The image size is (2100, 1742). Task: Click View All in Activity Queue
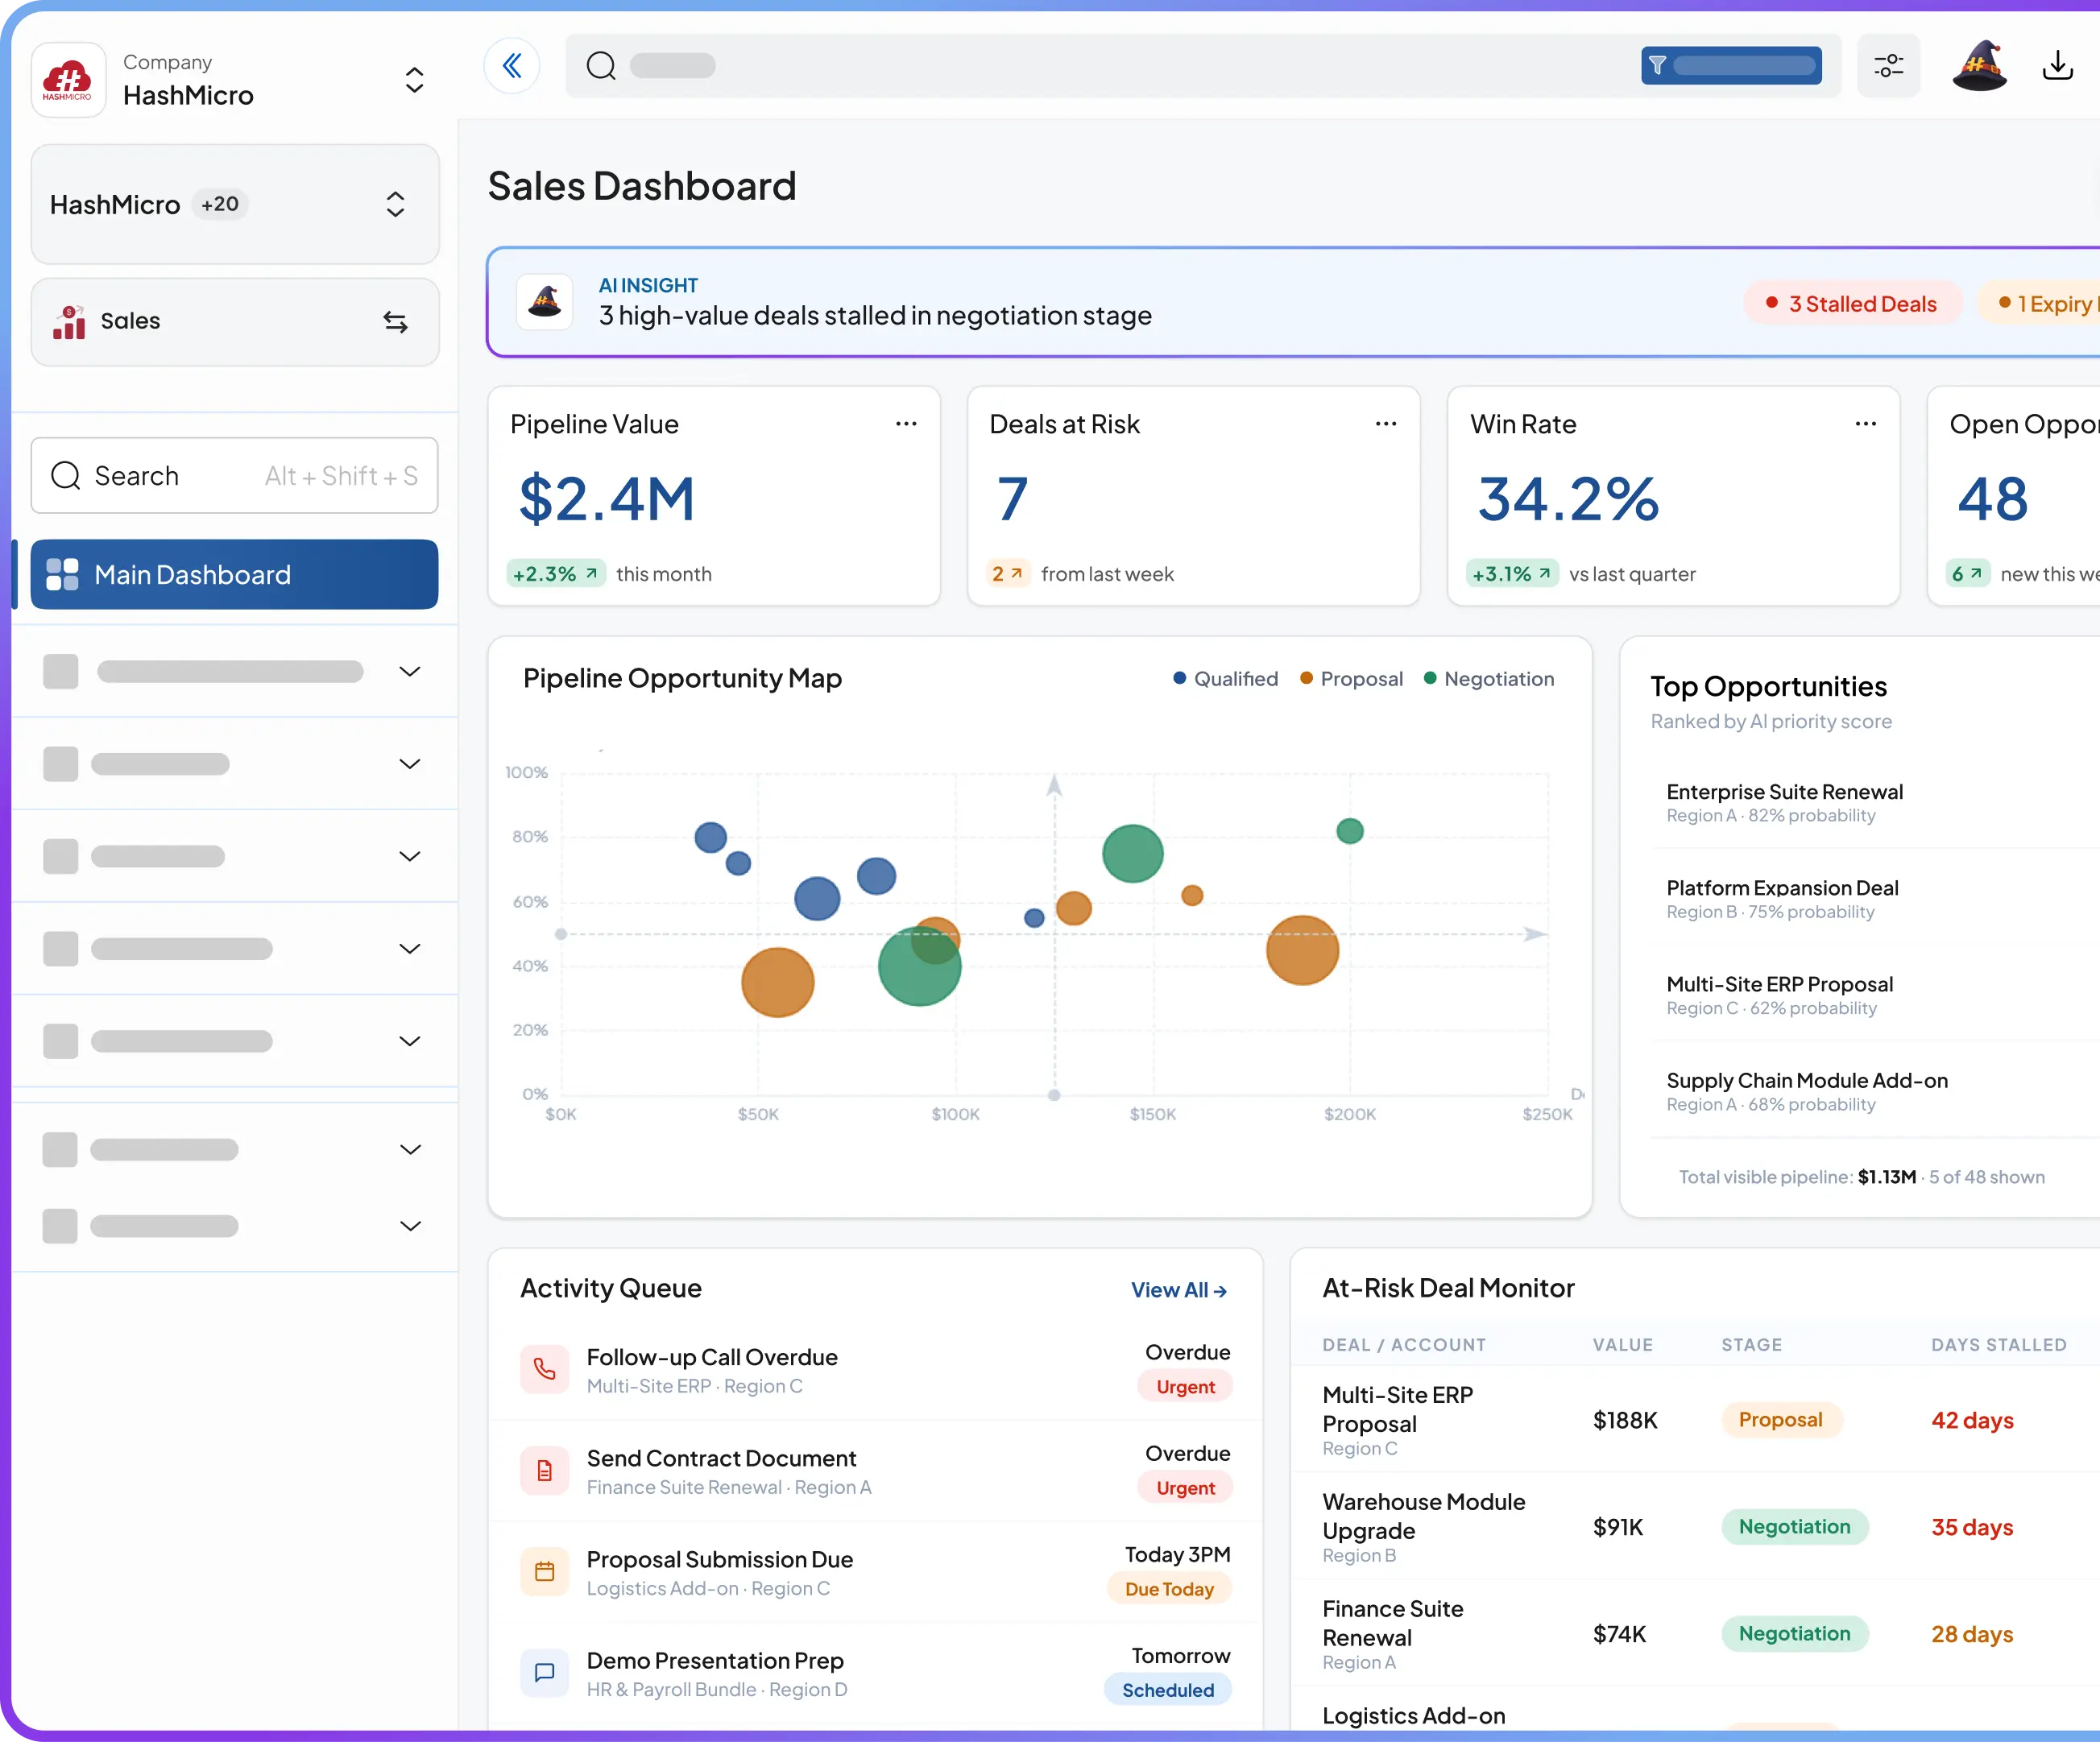(x=1179, y=1290)
